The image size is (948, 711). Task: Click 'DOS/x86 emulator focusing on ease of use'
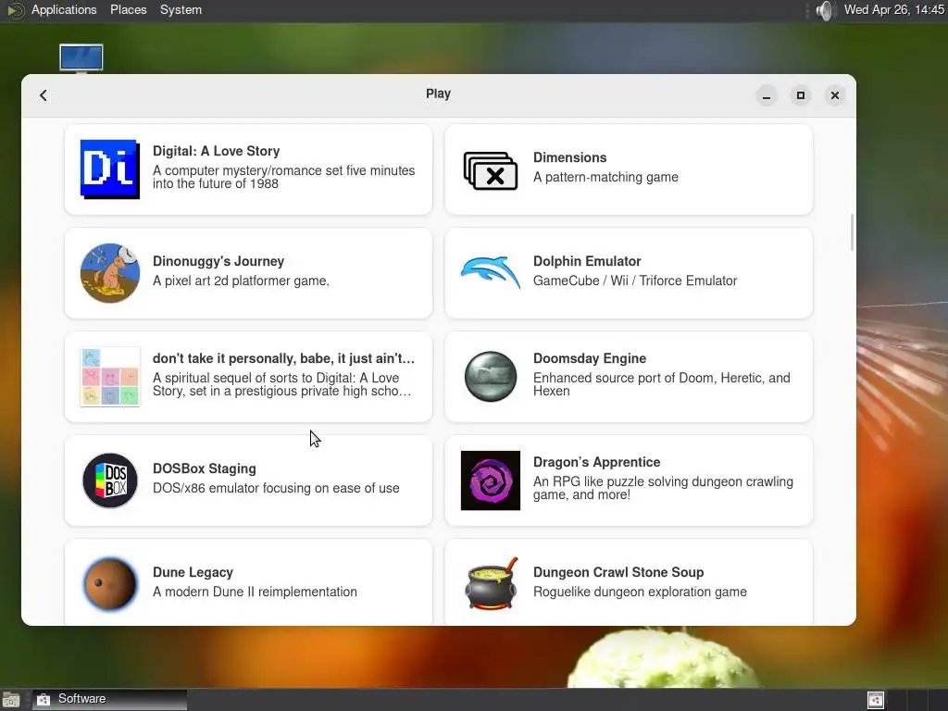tap(276, 488)
